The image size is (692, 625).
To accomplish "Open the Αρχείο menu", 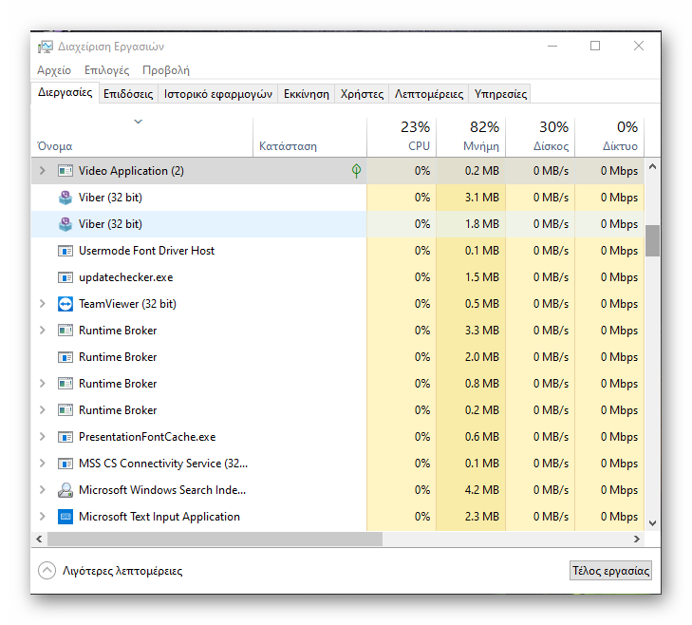I will [x=54, y=70].
